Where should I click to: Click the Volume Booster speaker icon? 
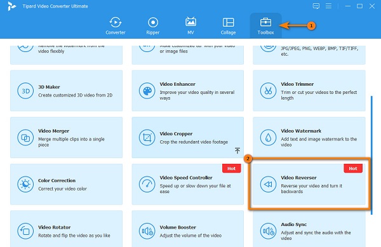point(147,231)
